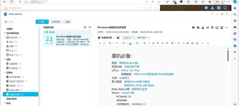Add page to browser favorites star
240x106 pixels.
click(159, 2)
